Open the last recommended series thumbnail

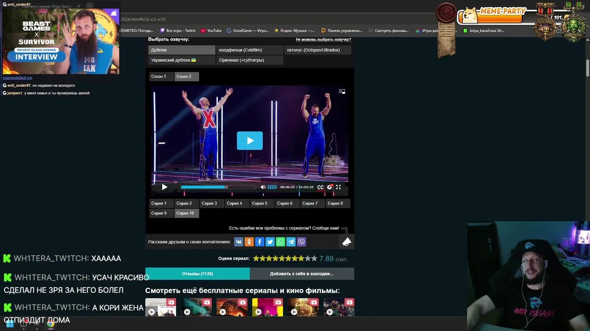coord(339,308)
